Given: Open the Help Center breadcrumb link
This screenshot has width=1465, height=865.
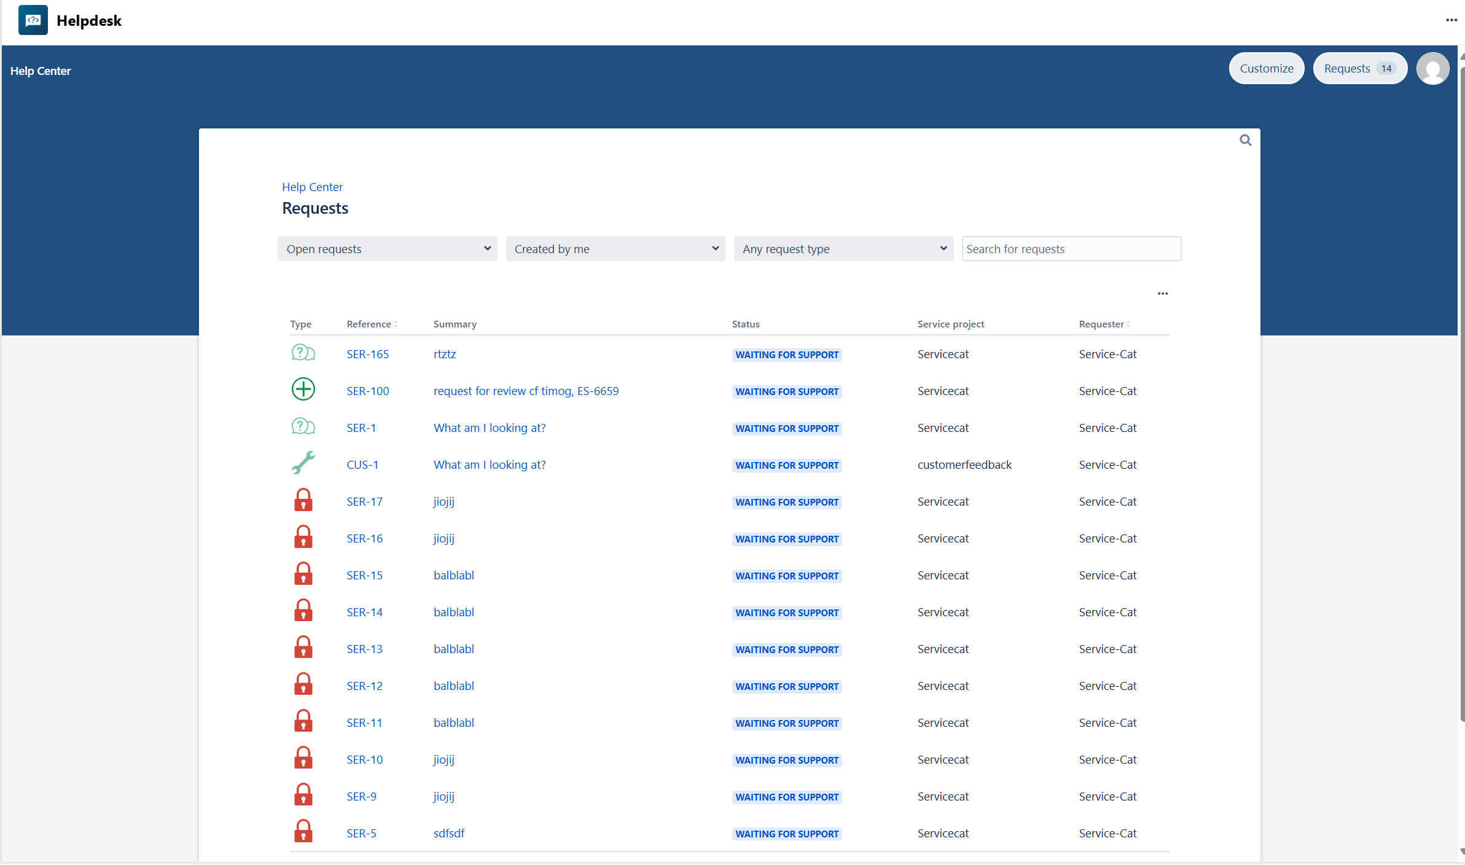Looking at the screenshot, I should point(312,187).
